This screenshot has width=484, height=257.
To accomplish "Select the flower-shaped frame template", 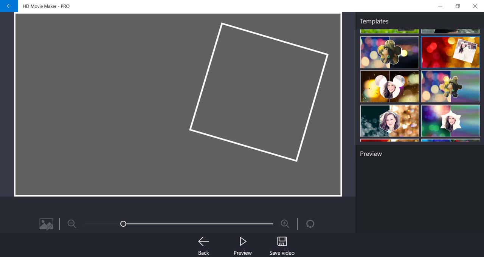I will (x=389, y=52).
